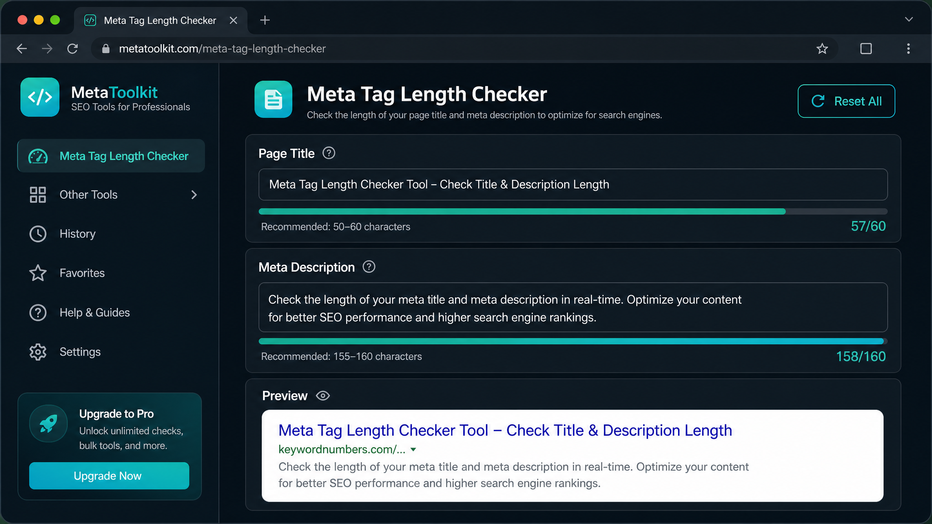Screen dimensions: 932x524
Task: Expand Other Tools using the chevron arrow
Action: 194,195
